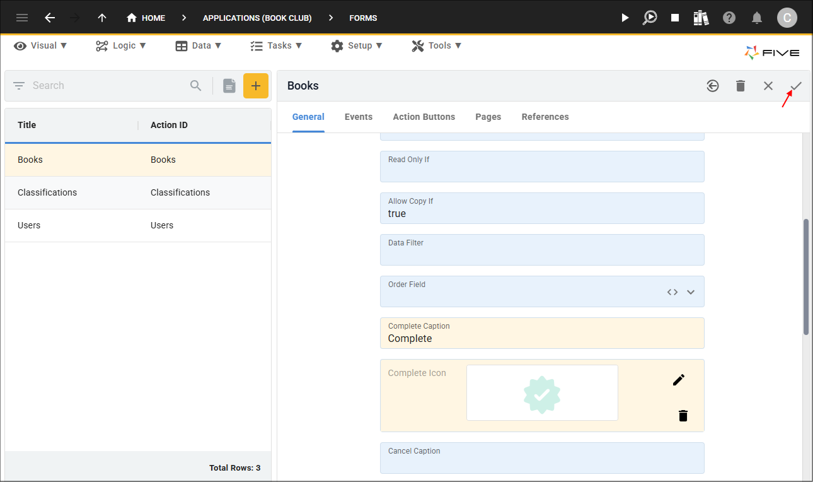Switch to the Action Buttons tab
This screenshot has width=813, height=482.
click(x=424, y=117)
